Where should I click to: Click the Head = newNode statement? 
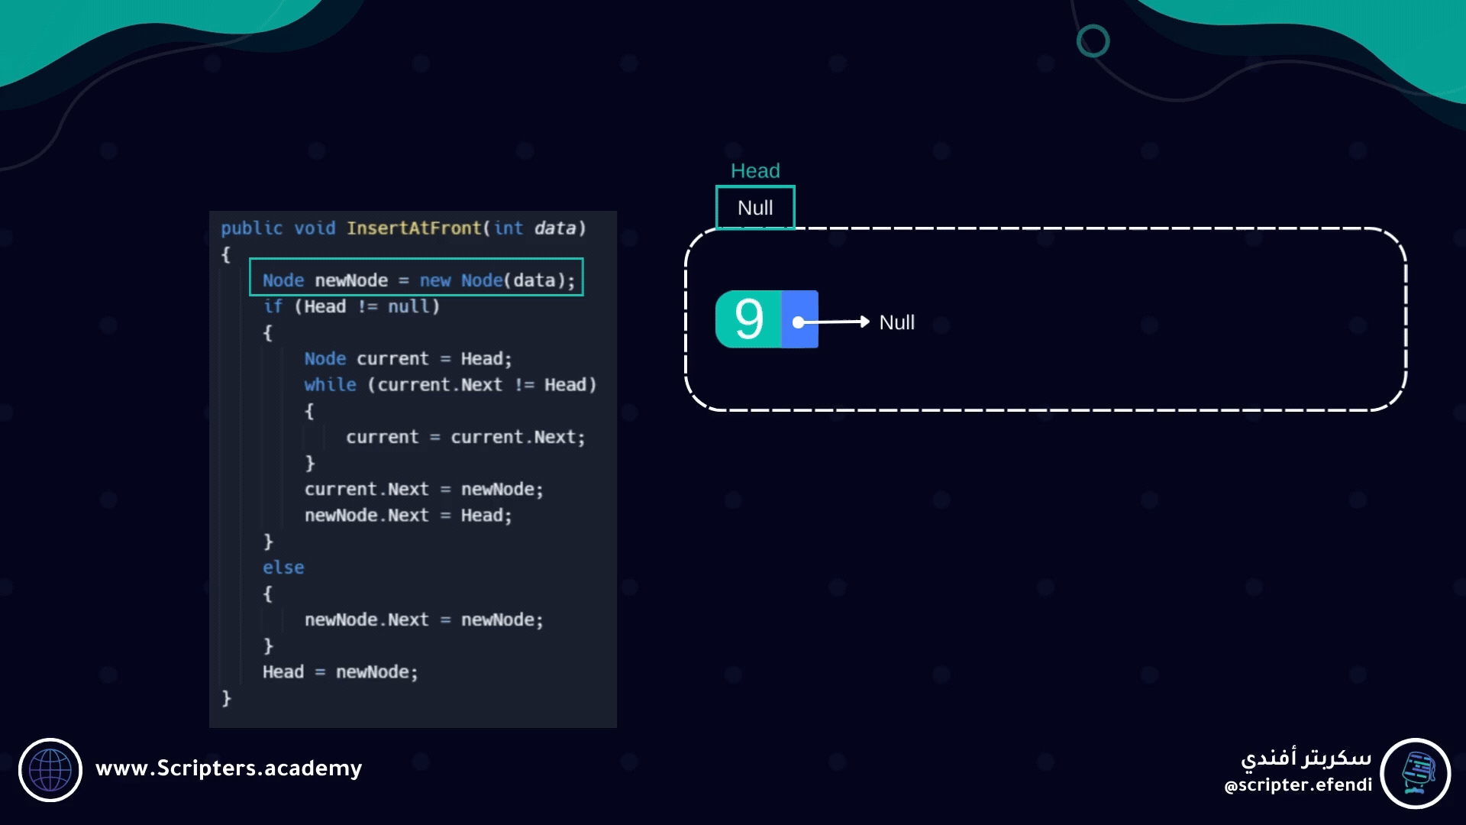(340, 672)
